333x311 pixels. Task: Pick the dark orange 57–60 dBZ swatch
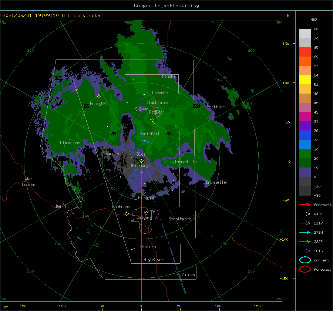click(305, 61)
